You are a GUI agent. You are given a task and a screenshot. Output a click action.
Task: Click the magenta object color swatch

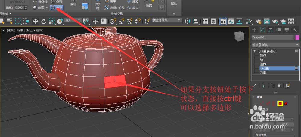[297, 37]
